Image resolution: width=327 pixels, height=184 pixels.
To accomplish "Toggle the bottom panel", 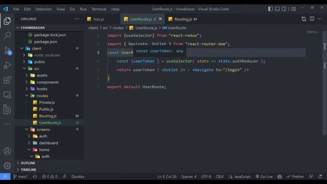I will pyautogui.click(x=277, y=9).
